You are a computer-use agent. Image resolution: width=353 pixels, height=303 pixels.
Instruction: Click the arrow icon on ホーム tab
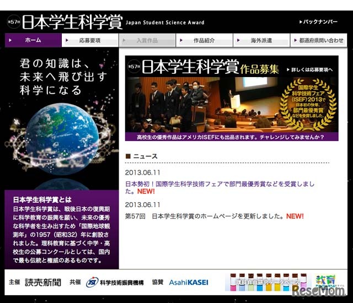pyautogui.click(x=10, y=40)
